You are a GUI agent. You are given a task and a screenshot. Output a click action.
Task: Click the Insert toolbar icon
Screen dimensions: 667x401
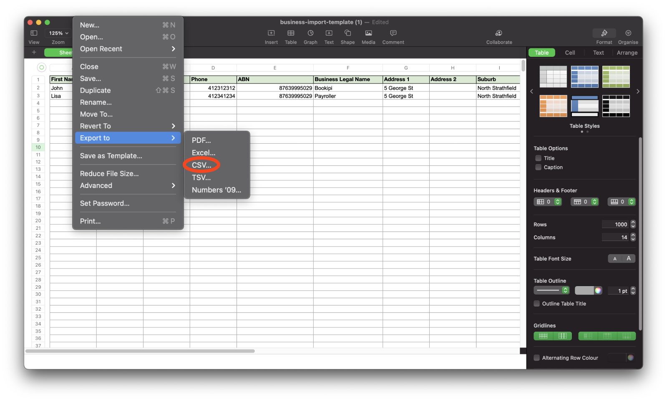coord(271,33)
